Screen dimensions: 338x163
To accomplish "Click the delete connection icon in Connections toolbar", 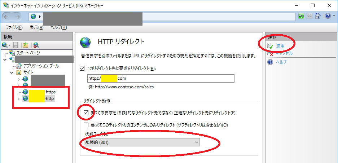I will [x=36, y=45].
